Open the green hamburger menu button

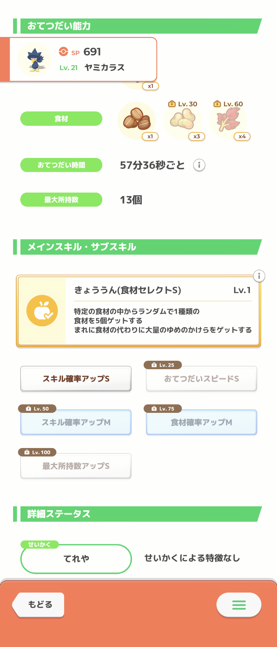coord(239,605)
